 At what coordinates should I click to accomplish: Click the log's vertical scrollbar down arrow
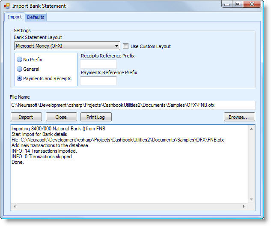tap(252, 199)
